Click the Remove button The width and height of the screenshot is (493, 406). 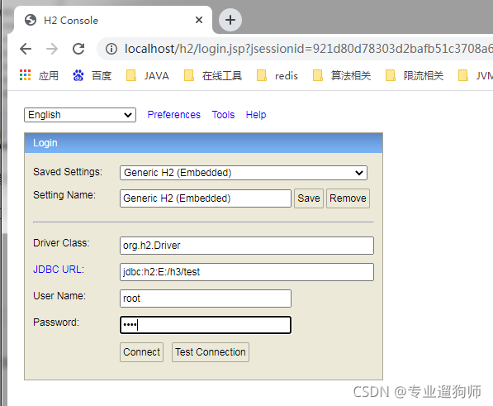348,198
